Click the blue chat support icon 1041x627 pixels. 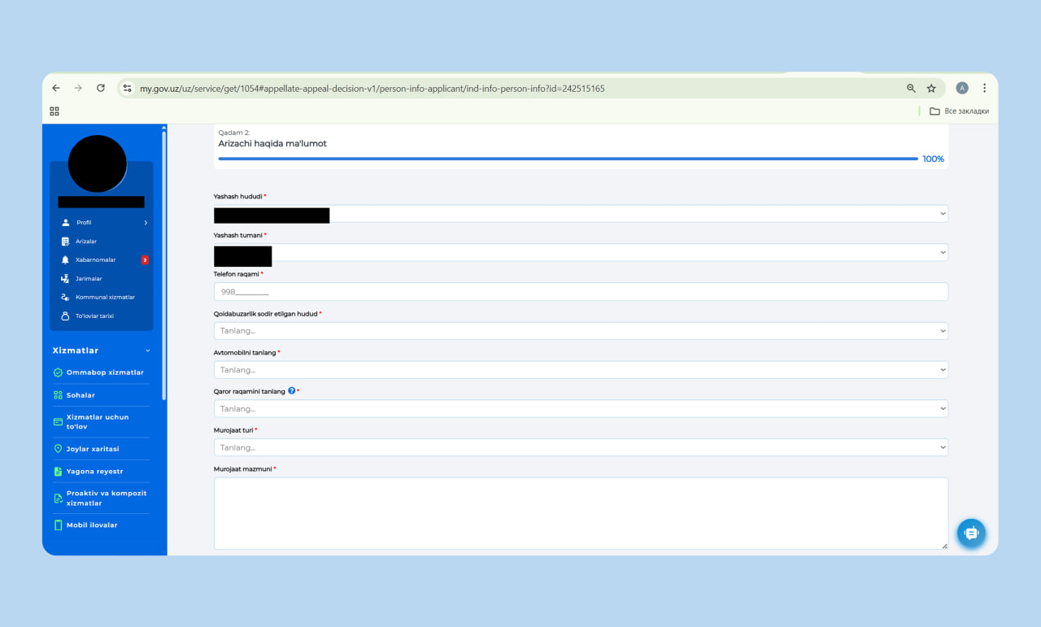970,533
